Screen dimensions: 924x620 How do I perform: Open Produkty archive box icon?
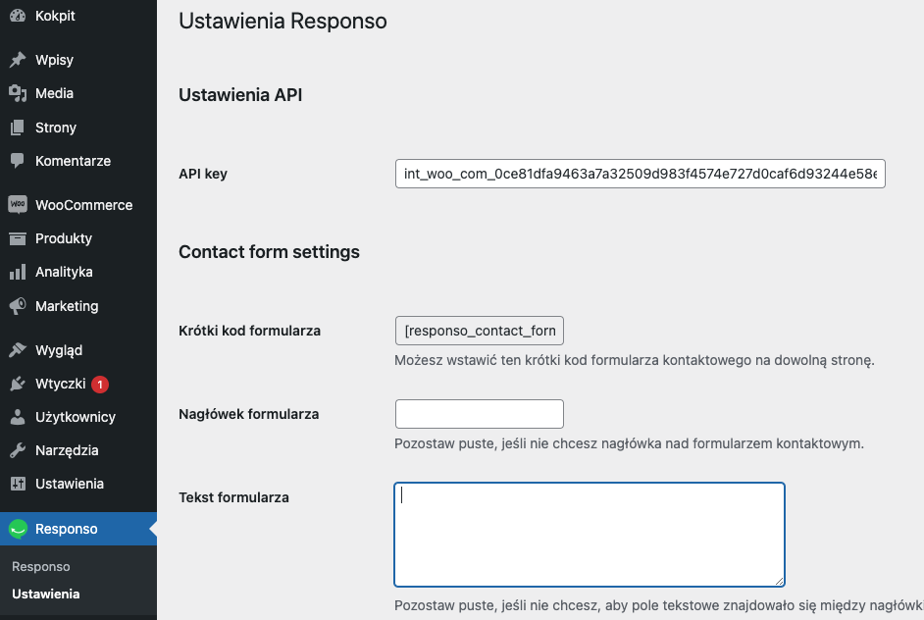point(18,238)
